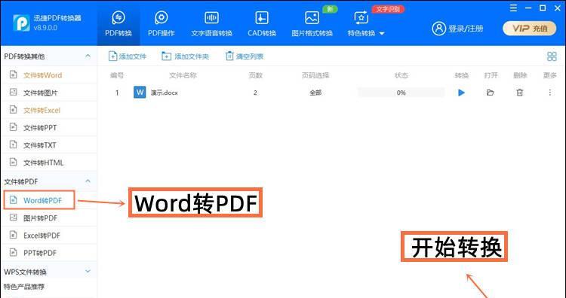The image size is (566, 298).
Task: Expand the WPS文件转换 section
Action: click(88, 271)
